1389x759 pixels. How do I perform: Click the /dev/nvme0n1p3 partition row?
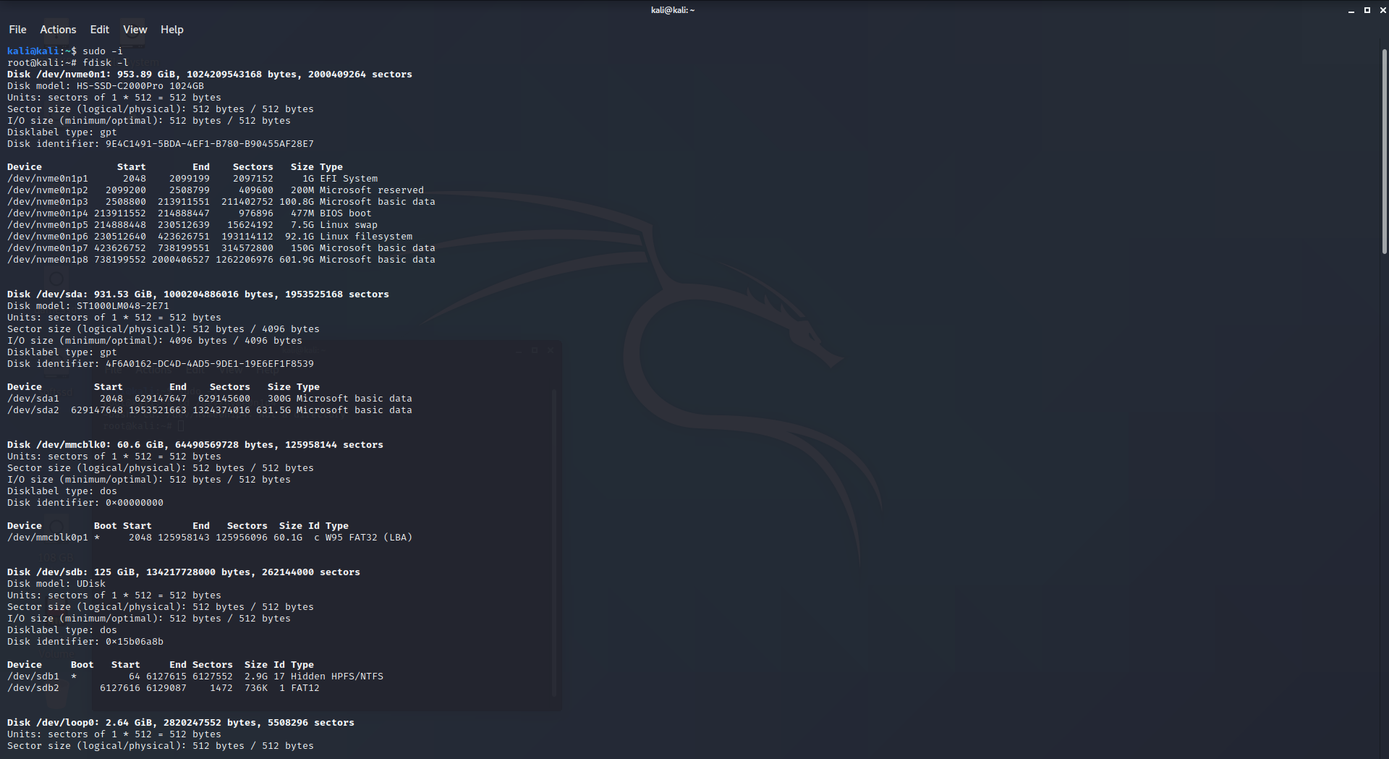coord(221,202)
